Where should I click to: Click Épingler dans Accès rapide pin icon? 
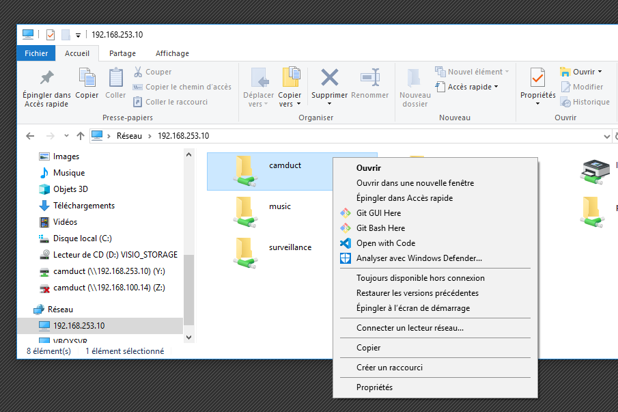[46, 77]
